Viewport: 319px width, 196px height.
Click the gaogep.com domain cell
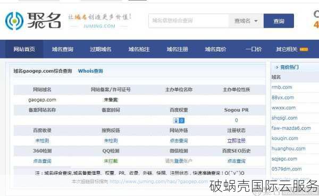point(42,100)
